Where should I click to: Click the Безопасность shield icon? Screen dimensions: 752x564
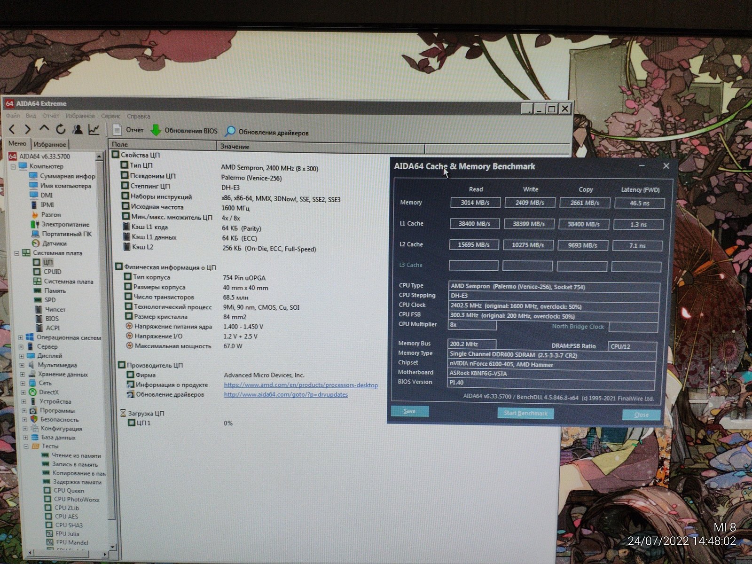(x=34, y=419)
